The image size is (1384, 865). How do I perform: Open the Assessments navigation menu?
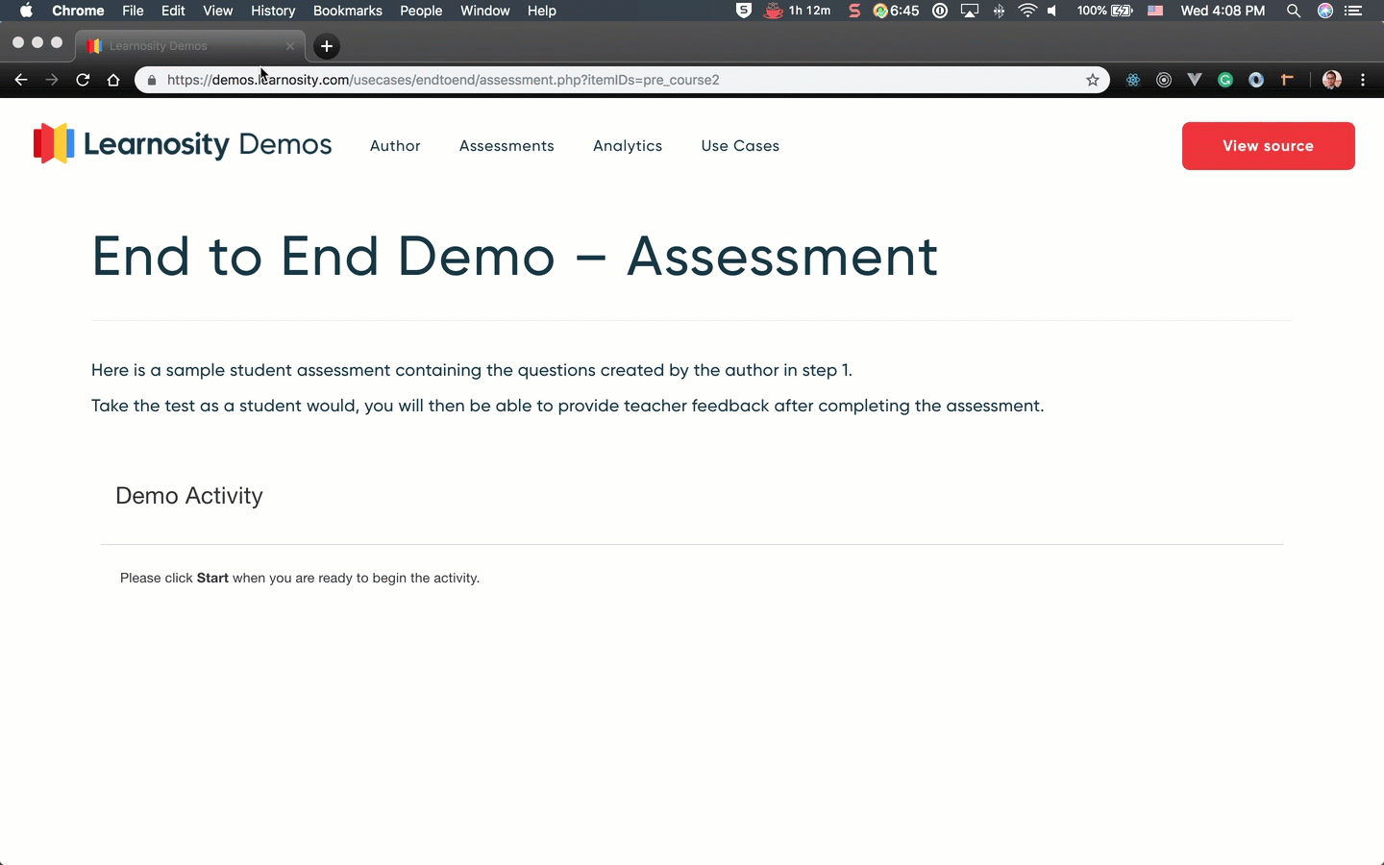pyautogui.click(x=507, y=146)
